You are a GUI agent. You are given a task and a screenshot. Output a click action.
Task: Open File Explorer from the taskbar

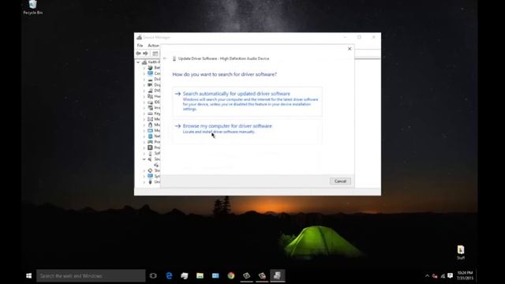click(x=200, y=275)
